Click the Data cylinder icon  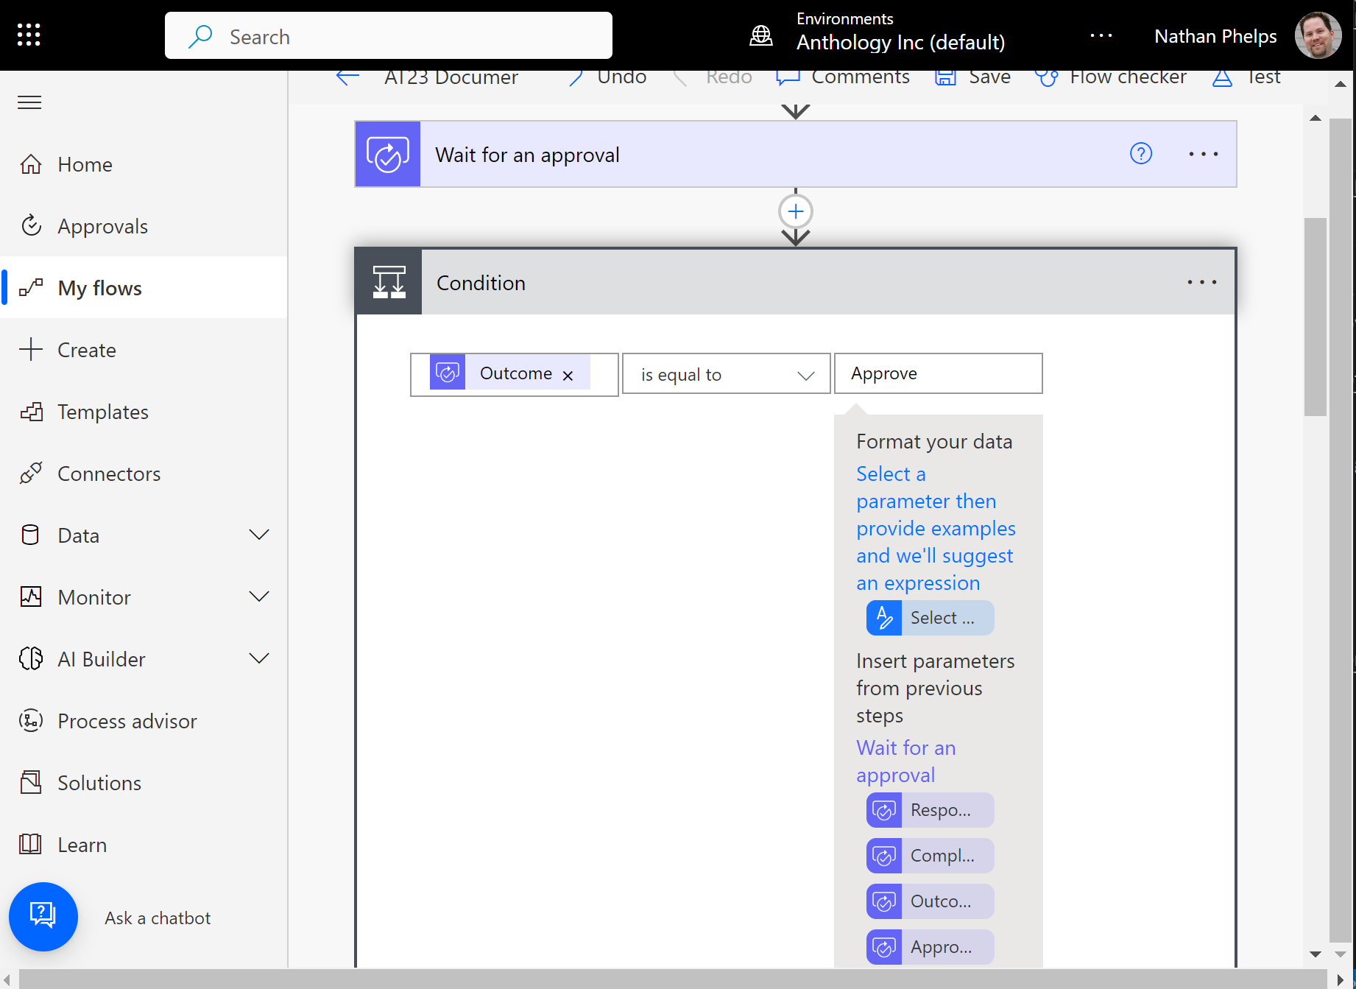31,535
